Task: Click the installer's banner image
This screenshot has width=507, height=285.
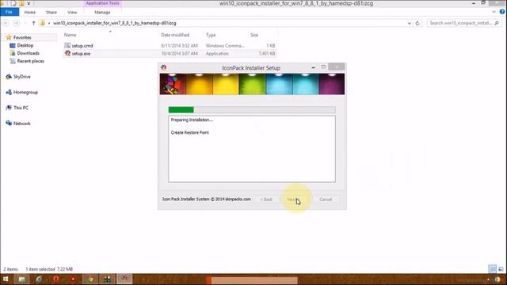Action: (252, 84)
